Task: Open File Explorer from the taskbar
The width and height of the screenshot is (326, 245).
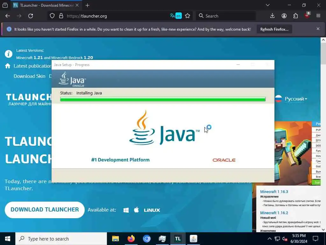Action: click(x=115, y=239)
